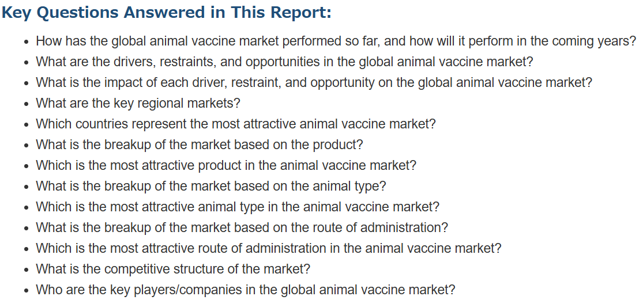Click the breakup based on the product question

[200, 145]
